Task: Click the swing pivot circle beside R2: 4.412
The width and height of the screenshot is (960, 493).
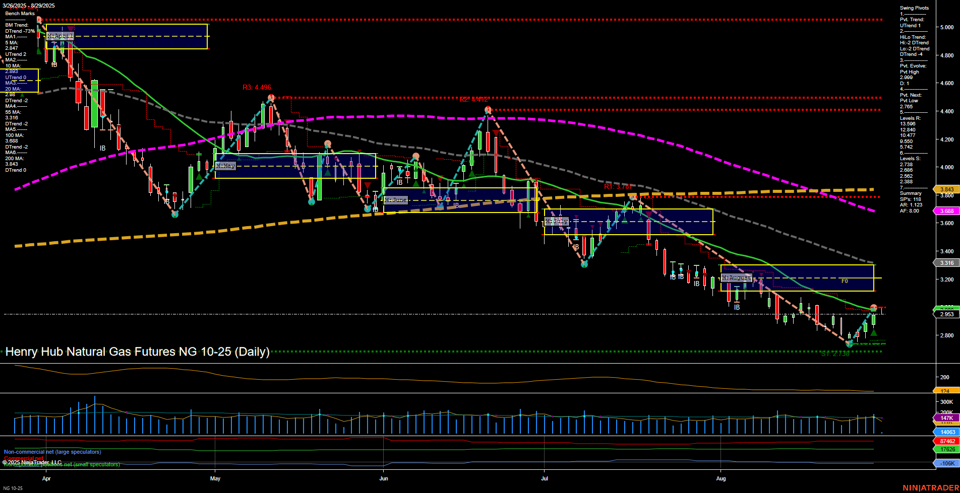Action: click(488, 110)
